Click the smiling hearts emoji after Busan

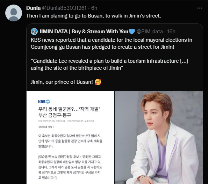coord(98,82)
